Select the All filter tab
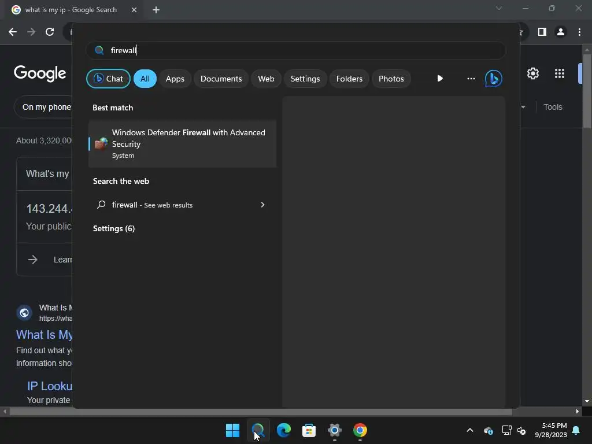This screenshot has height=444, width=592. tap(145, 79)
